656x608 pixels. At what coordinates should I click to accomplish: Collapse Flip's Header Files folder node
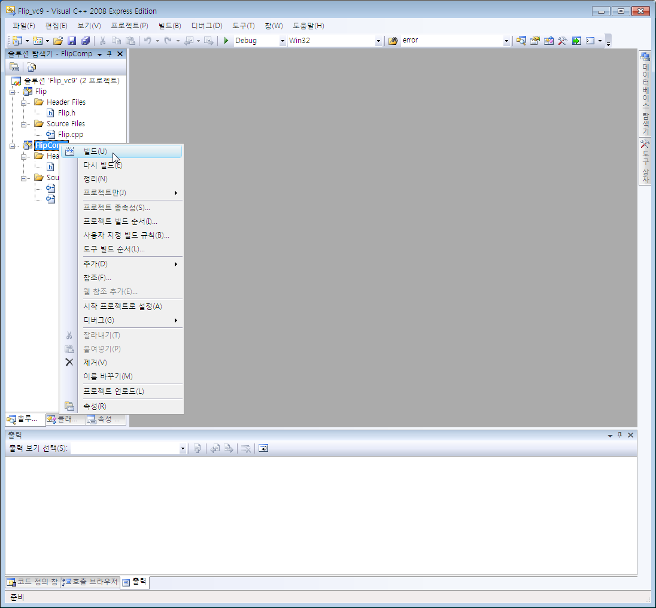pyautogui.click(x=24, y=102)
